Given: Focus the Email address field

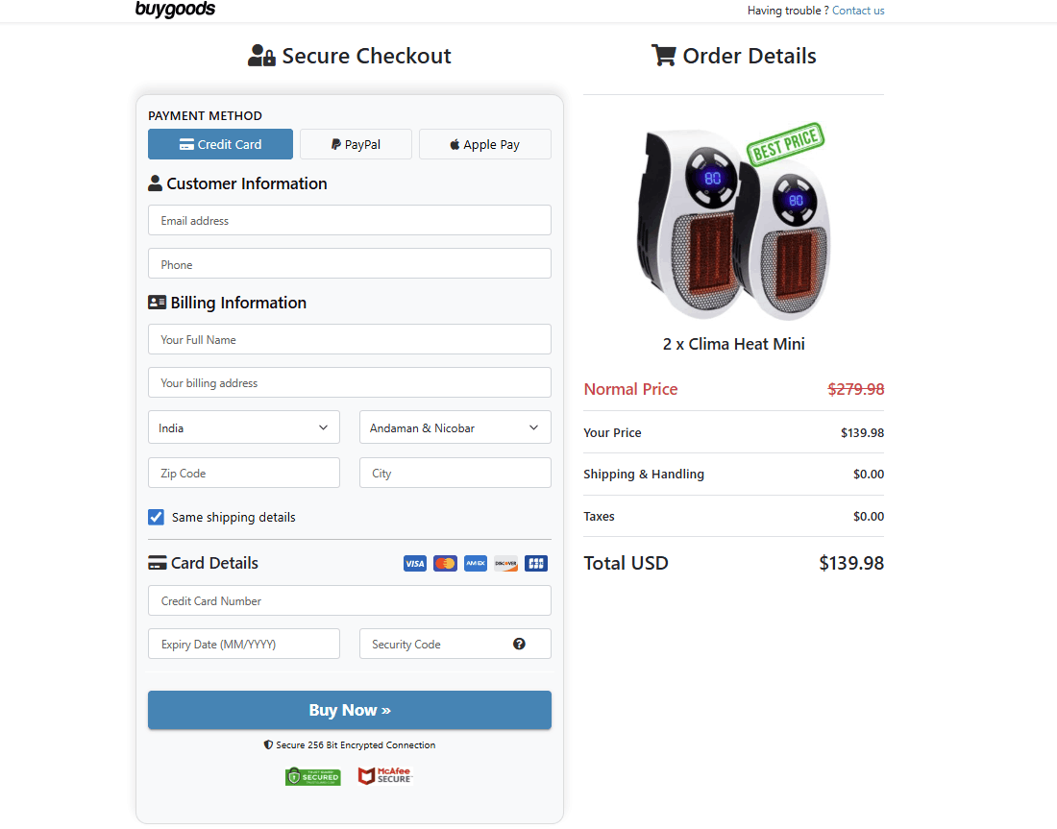Looking at the screenshot, I should [349, 220].
